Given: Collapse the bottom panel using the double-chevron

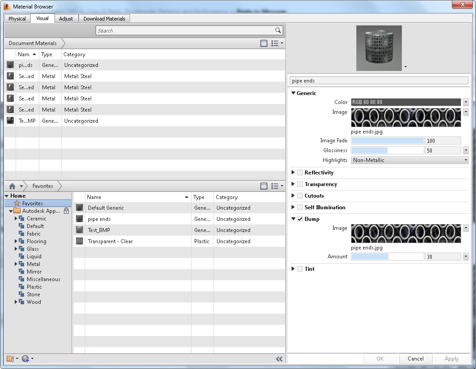Looking at the screenshot, I should 279,359.
